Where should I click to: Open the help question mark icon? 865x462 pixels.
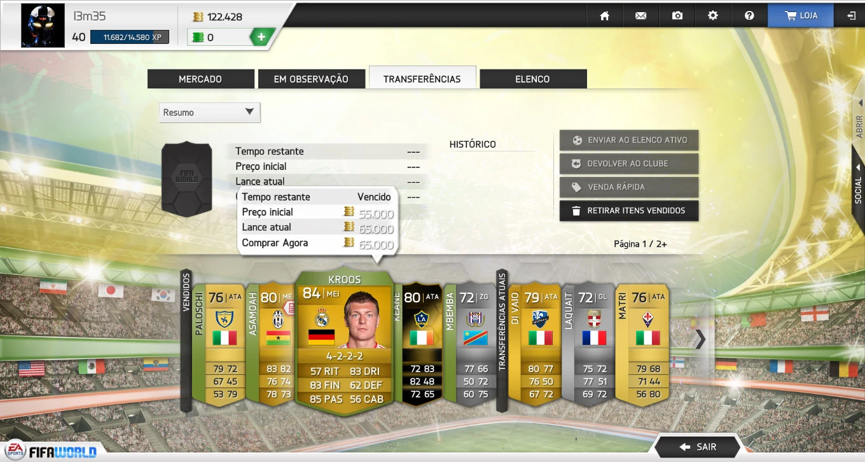point(749,16)
